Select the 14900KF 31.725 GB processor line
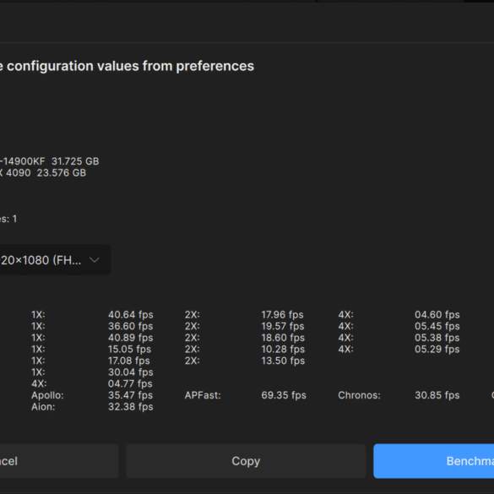The height and width of the screenshot is (494, 494). pos(50,161)
